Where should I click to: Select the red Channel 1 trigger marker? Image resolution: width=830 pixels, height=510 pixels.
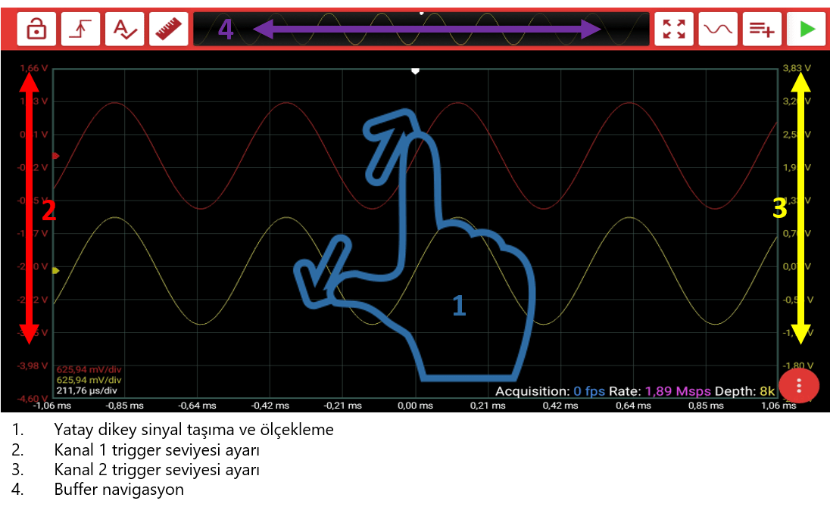[x=55, y=156]
